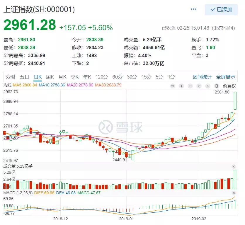Viewport: 245px width, 225px height.
Task: Click the MACD (12,26,9) indicator label
Action: coord(18,193)
